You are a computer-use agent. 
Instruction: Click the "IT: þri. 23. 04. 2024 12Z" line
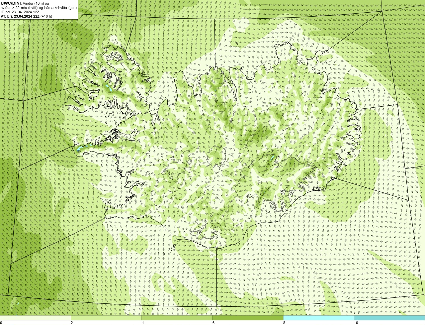(20, 12)
